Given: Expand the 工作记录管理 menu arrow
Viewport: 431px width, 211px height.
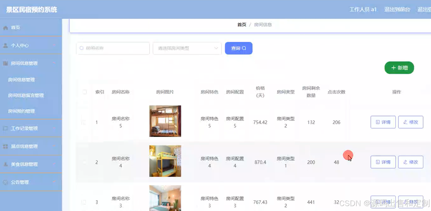Looking at the screenshot, I should point(54,128).
